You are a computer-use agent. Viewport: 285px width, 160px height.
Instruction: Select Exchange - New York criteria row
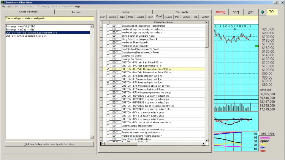[x=48, y=26]
